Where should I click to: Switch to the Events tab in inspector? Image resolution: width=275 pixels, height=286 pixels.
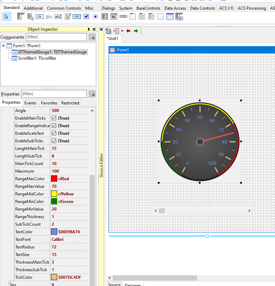click(x=30, y=103)
